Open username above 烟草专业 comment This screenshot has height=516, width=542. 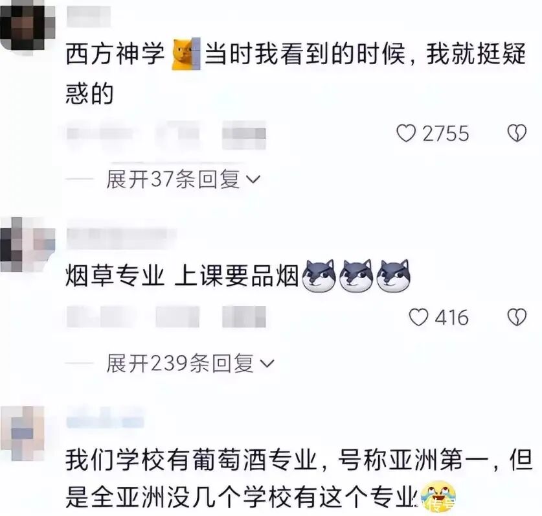coord(122,239)
